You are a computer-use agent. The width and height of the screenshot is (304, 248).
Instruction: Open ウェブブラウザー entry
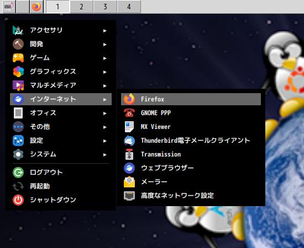click(x=191, y=168)
